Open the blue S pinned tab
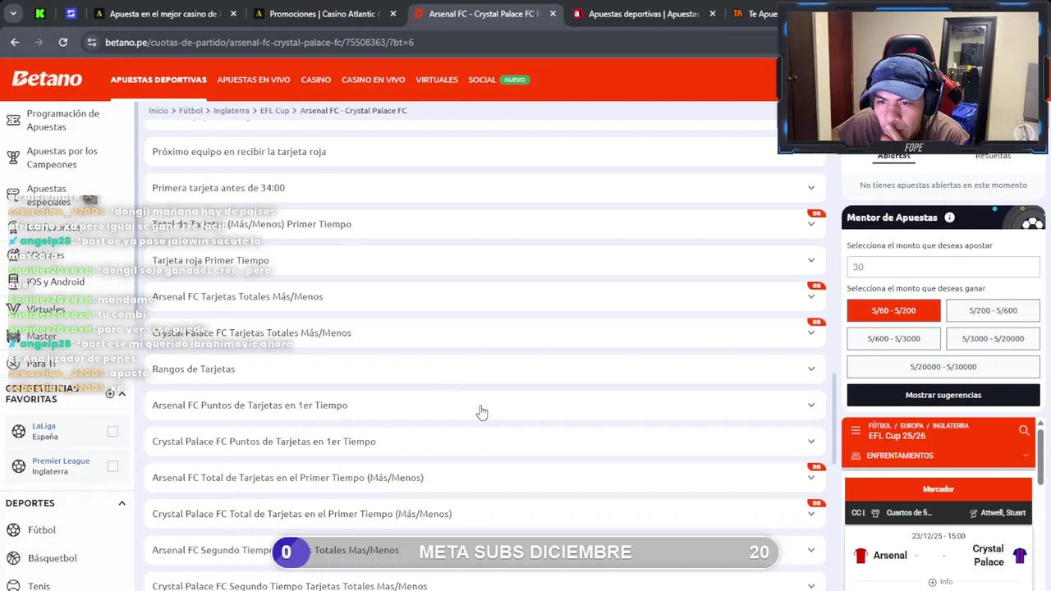This screenshot has height=591, width=1051. [71, 14]
